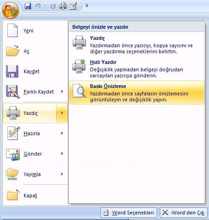Click the Belgeyi önizle ve yazdır header text

[x=101, y=27]
